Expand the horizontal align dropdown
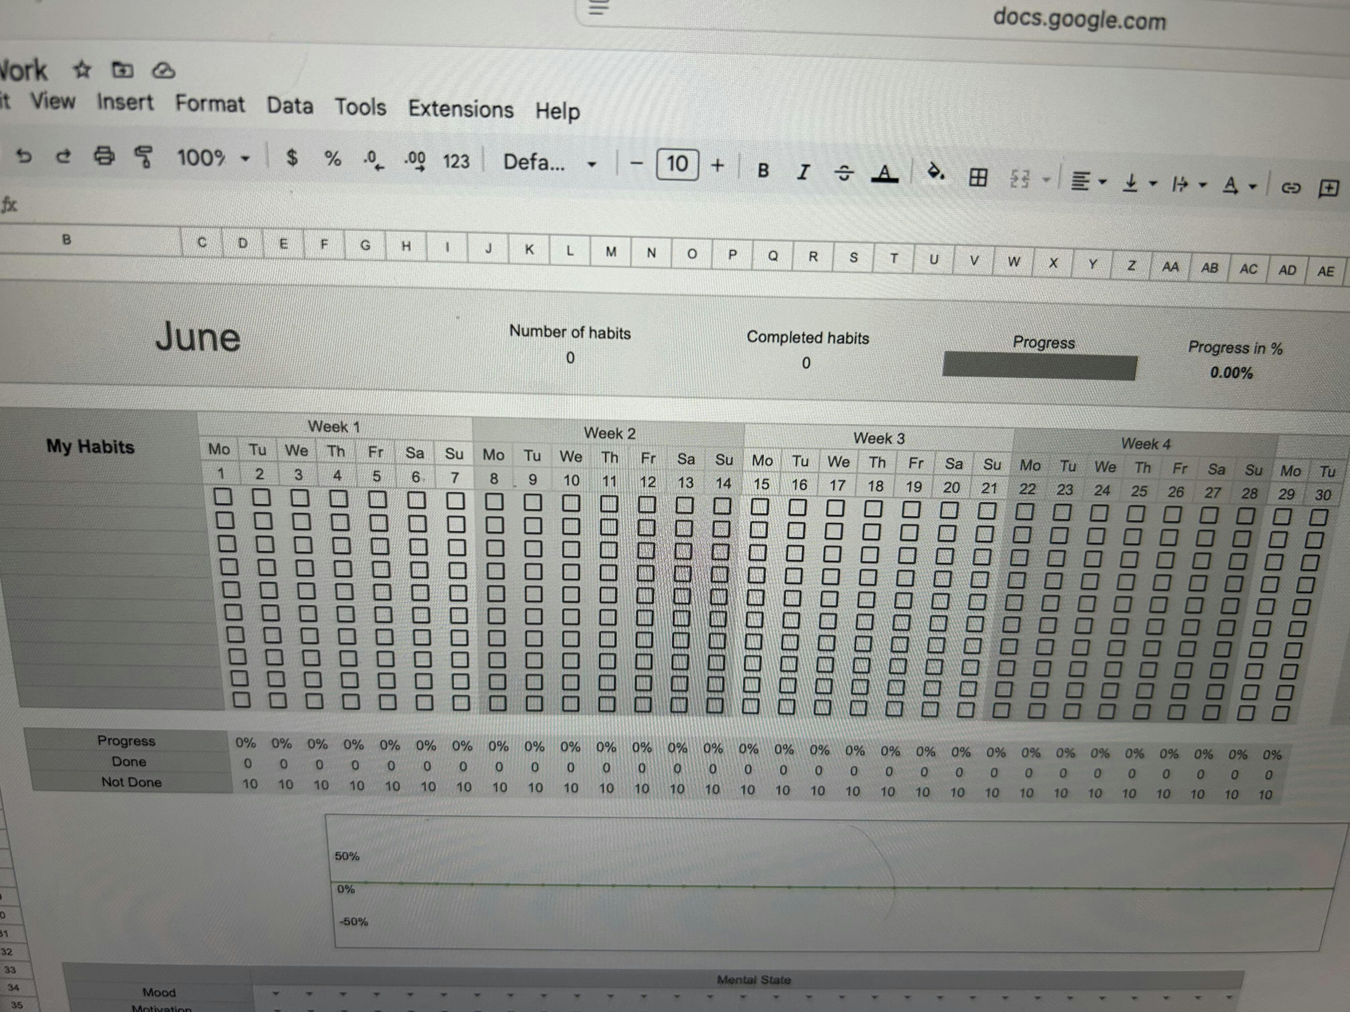 point(1088,181)
